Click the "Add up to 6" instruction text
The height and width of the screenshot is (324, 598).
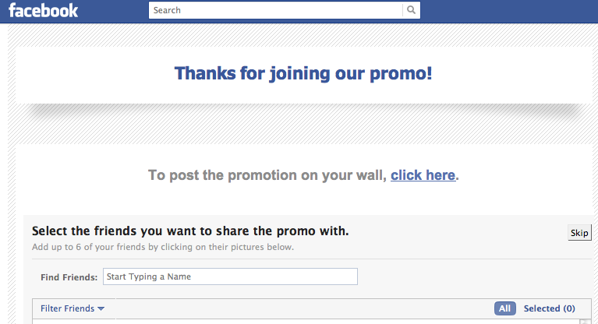162,248
